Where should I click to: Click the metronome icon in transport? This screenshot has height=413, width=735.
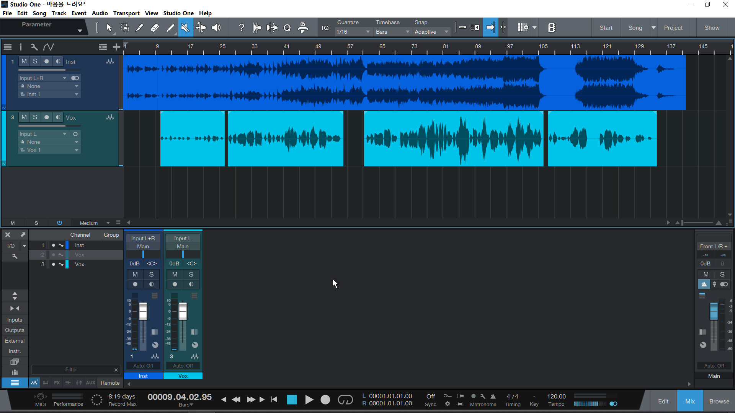click(x=493, y=396)
